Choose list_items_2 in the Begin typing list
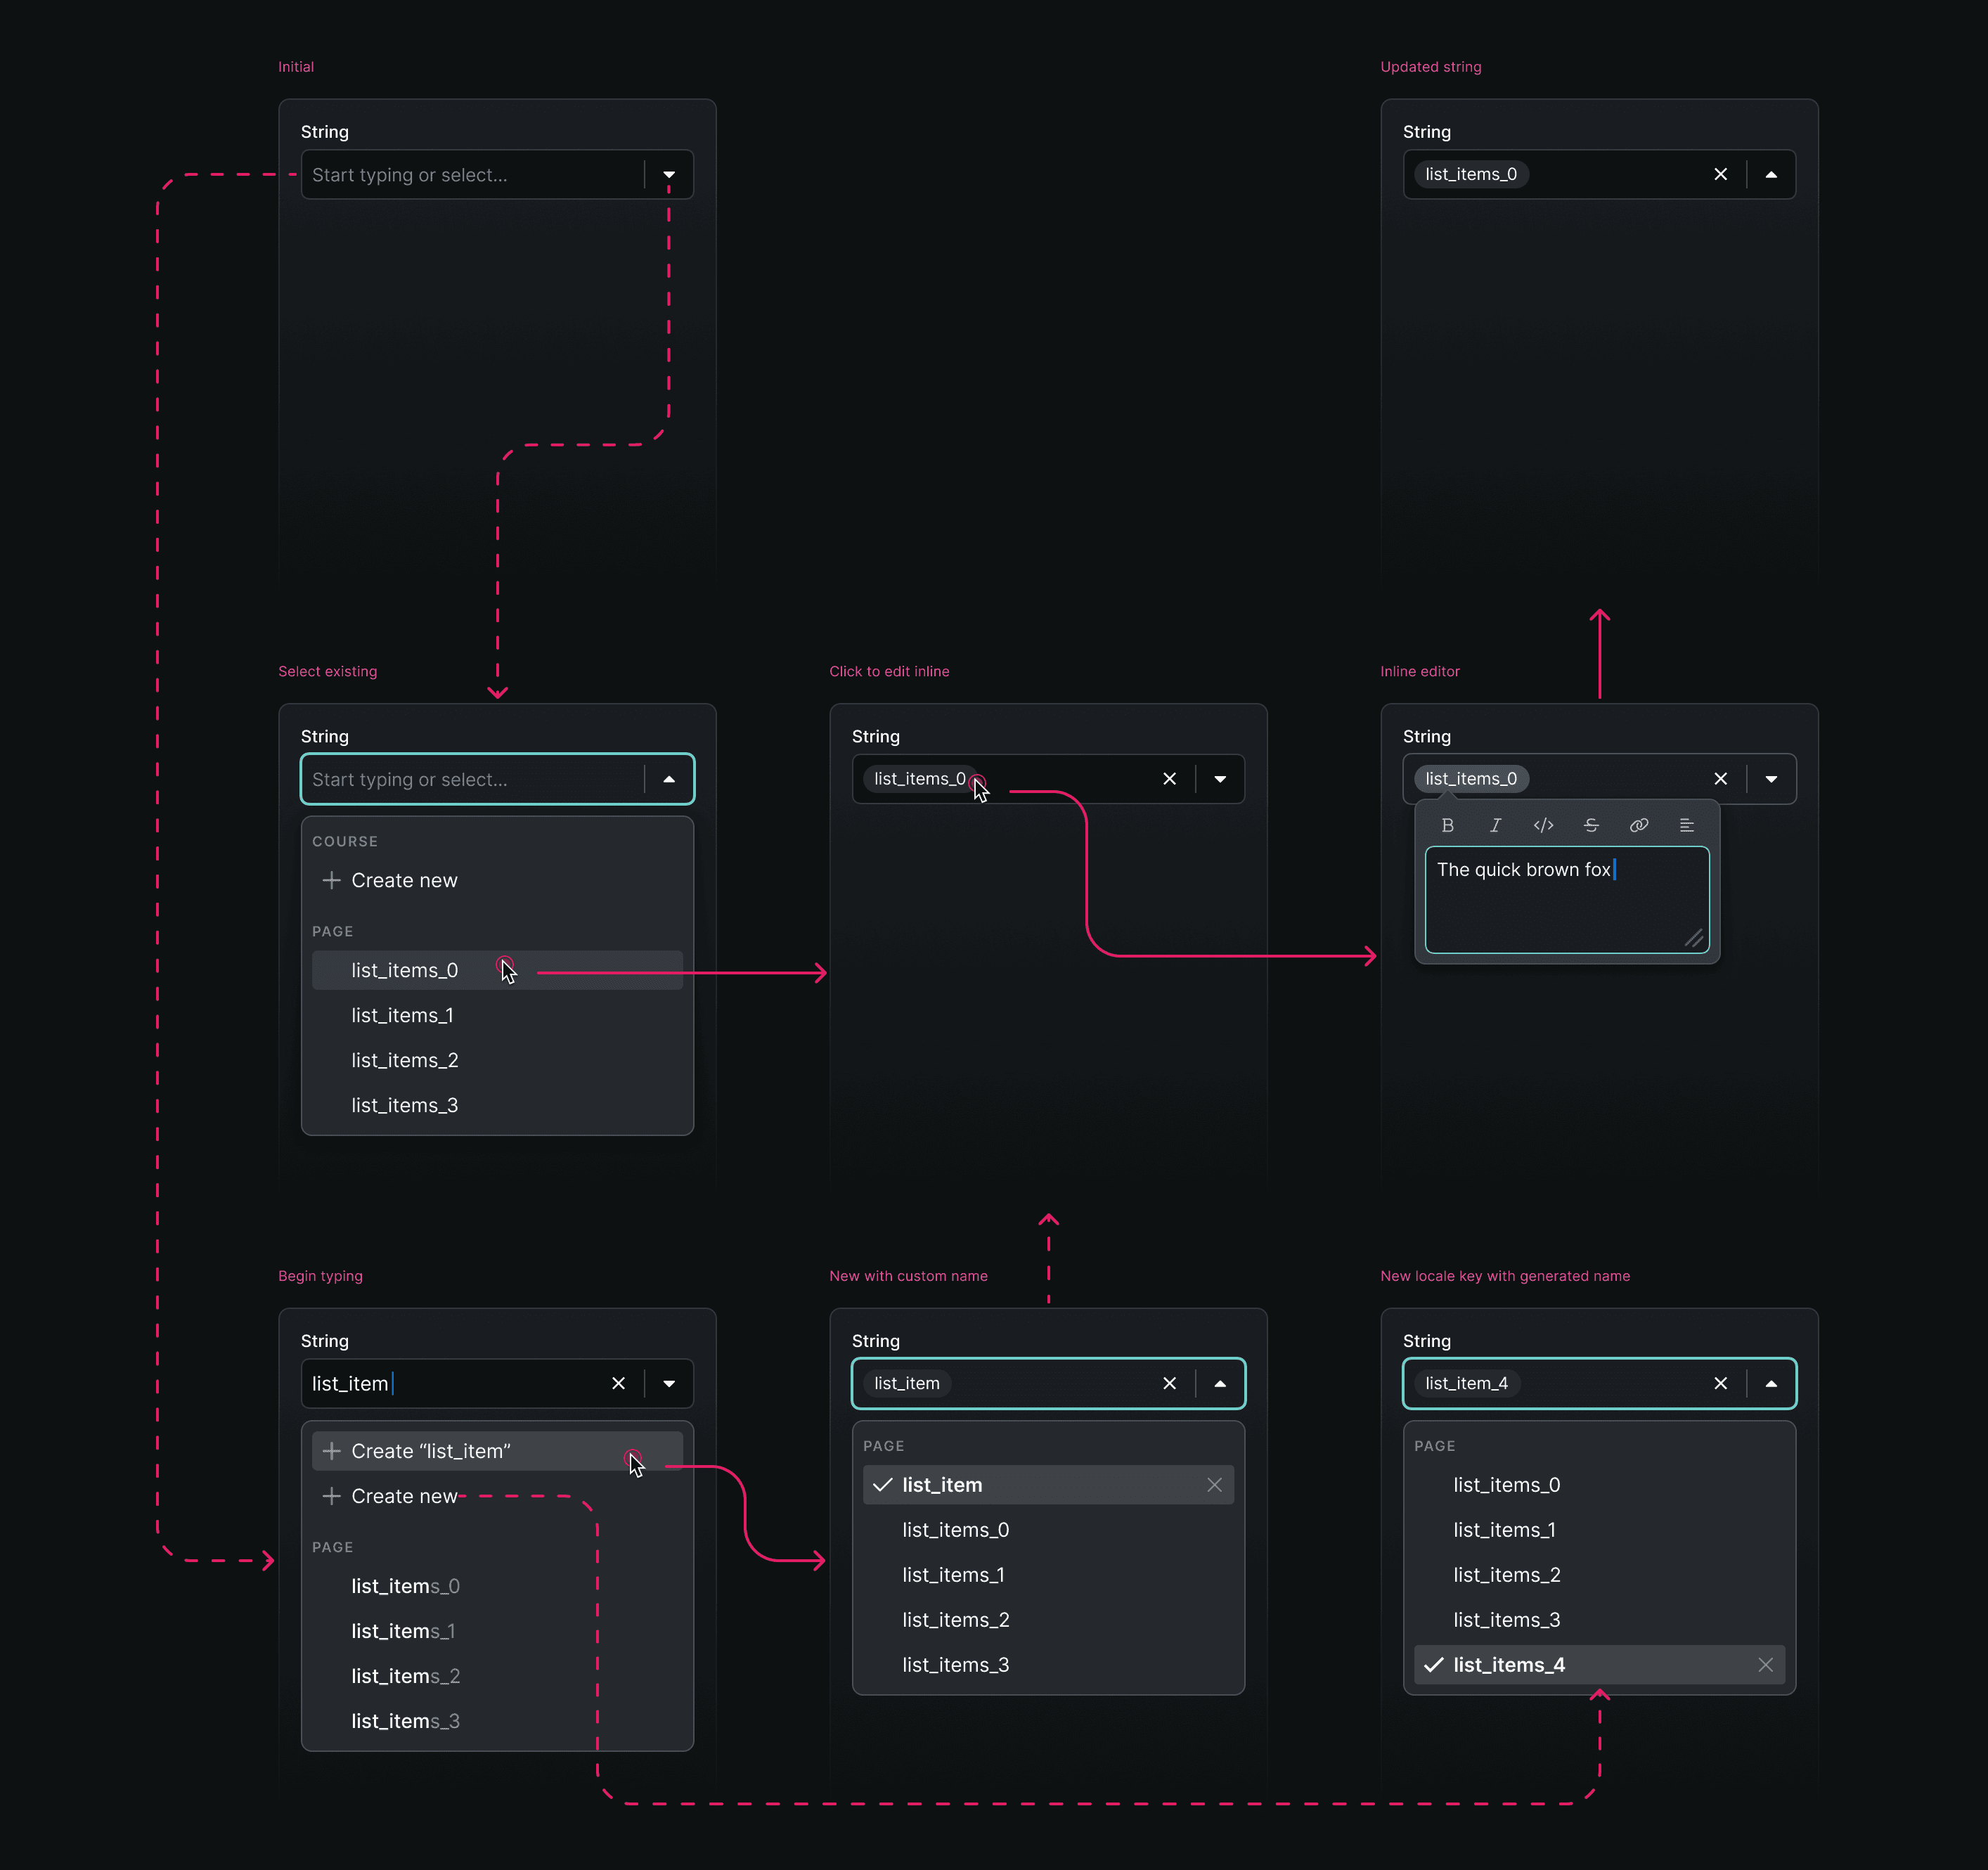The height and width of the screenshot is (1870, 1988). point(497,1676)
